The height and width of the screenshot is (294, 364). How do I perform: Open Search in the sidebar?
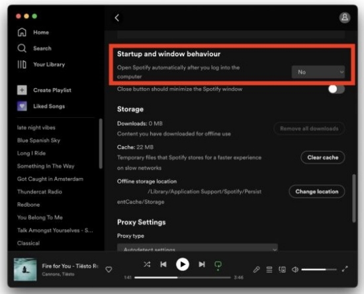coord(42,48)
